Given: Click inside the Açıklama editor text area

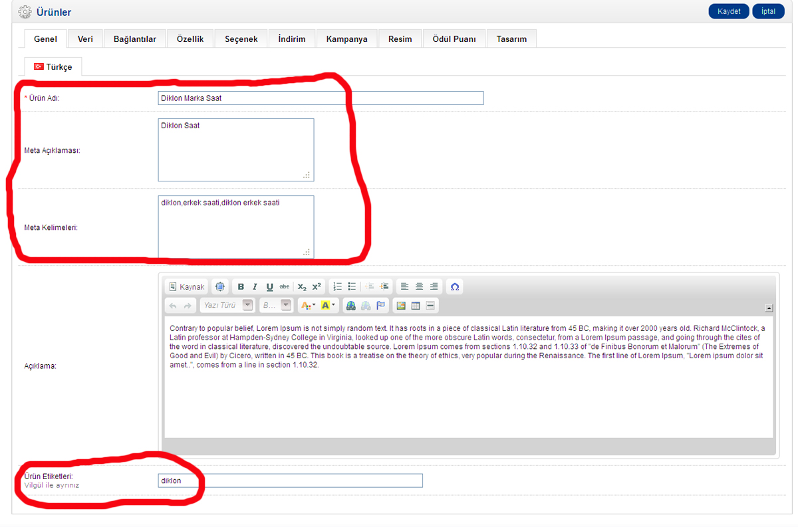Looking at the screenshot, I should point(469,377).
